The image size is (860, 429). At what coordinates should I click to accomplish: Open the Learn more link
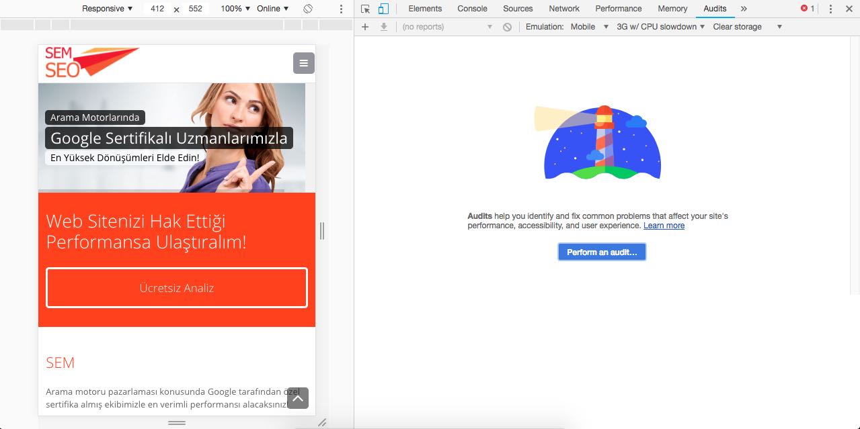click(664, 226)
